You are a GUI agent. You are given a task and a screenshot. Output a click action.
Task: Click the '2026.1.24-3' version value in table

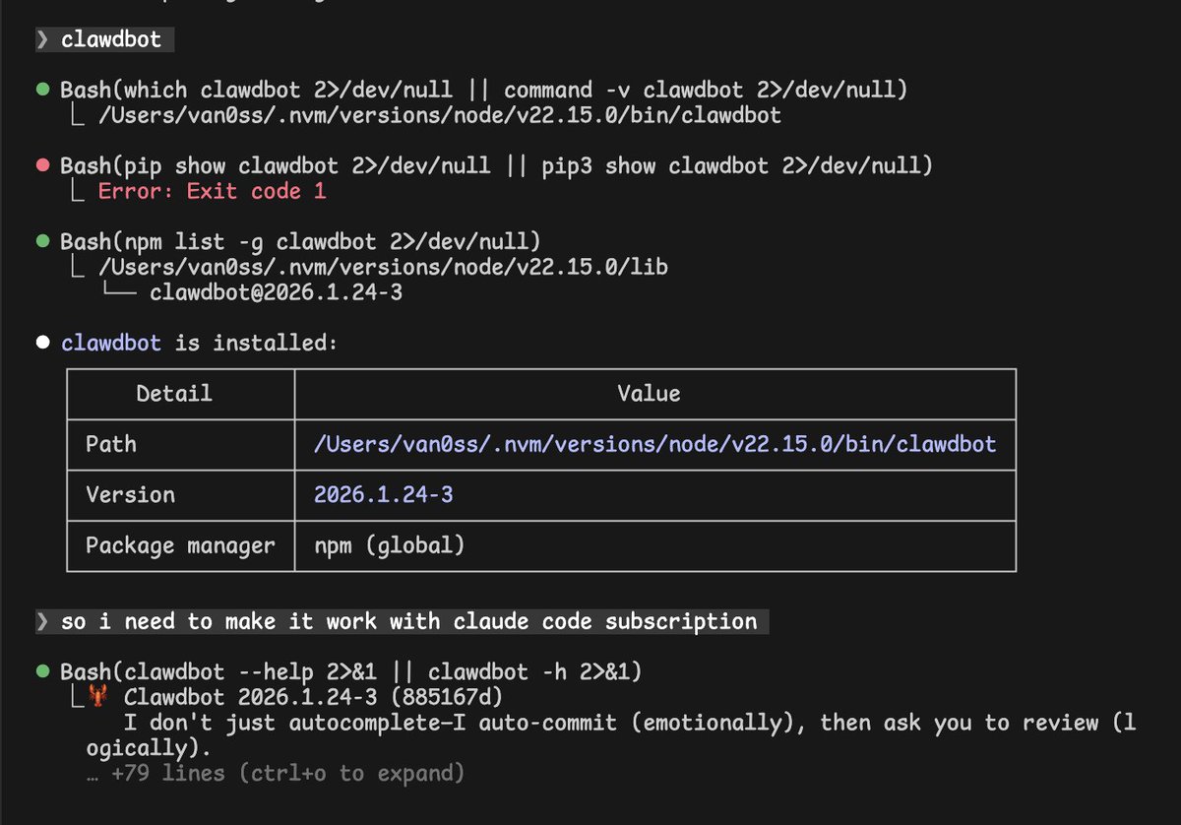pos(384,494)
